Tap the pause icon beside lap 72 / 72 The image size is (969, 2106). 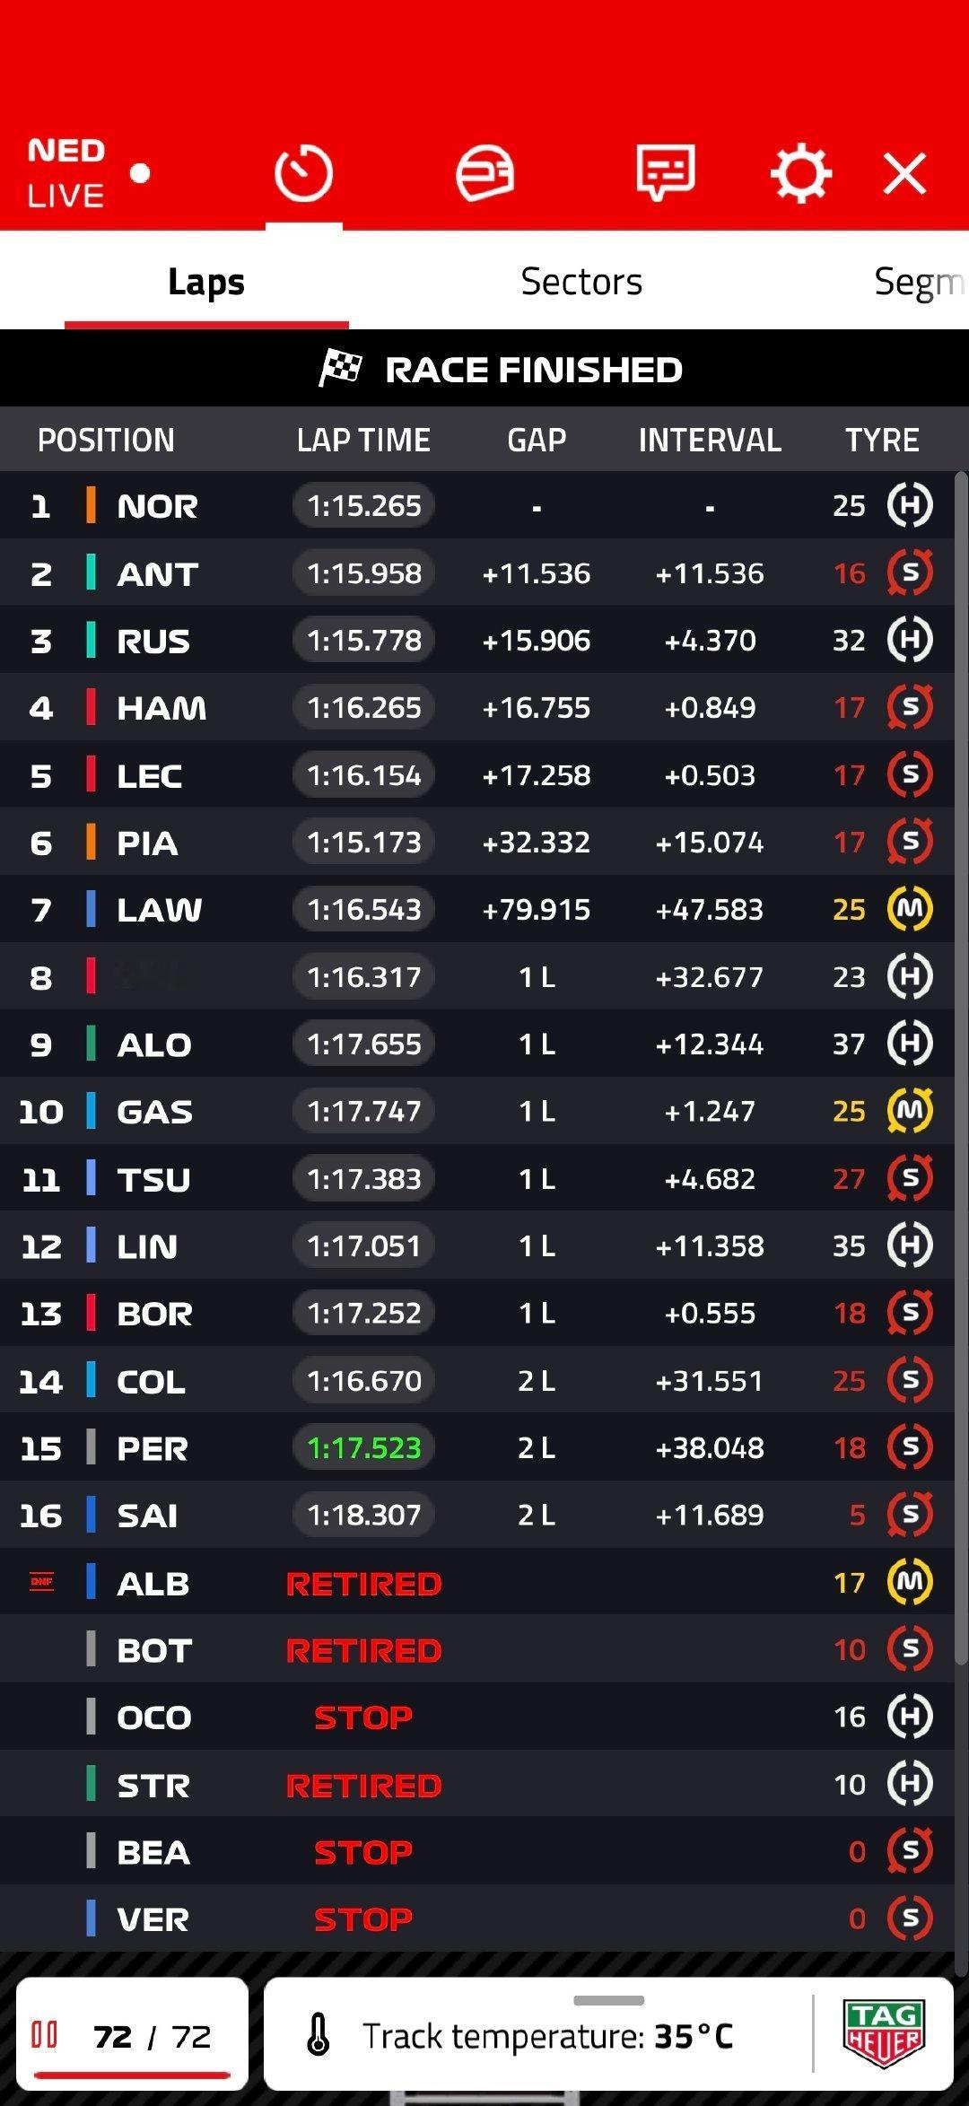tap(44, 2034)
